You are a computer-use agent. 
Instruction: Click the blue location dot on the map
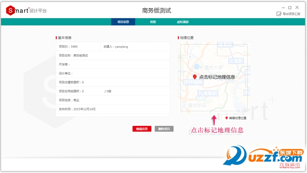click(x=196, y=67)
